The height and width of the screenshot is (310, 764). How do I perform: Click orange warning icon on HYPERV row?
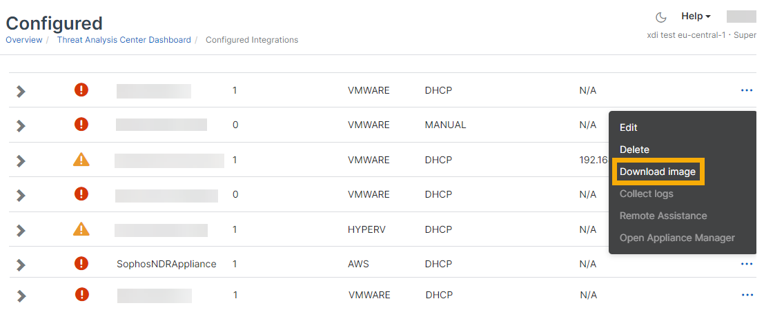[81, 229]
